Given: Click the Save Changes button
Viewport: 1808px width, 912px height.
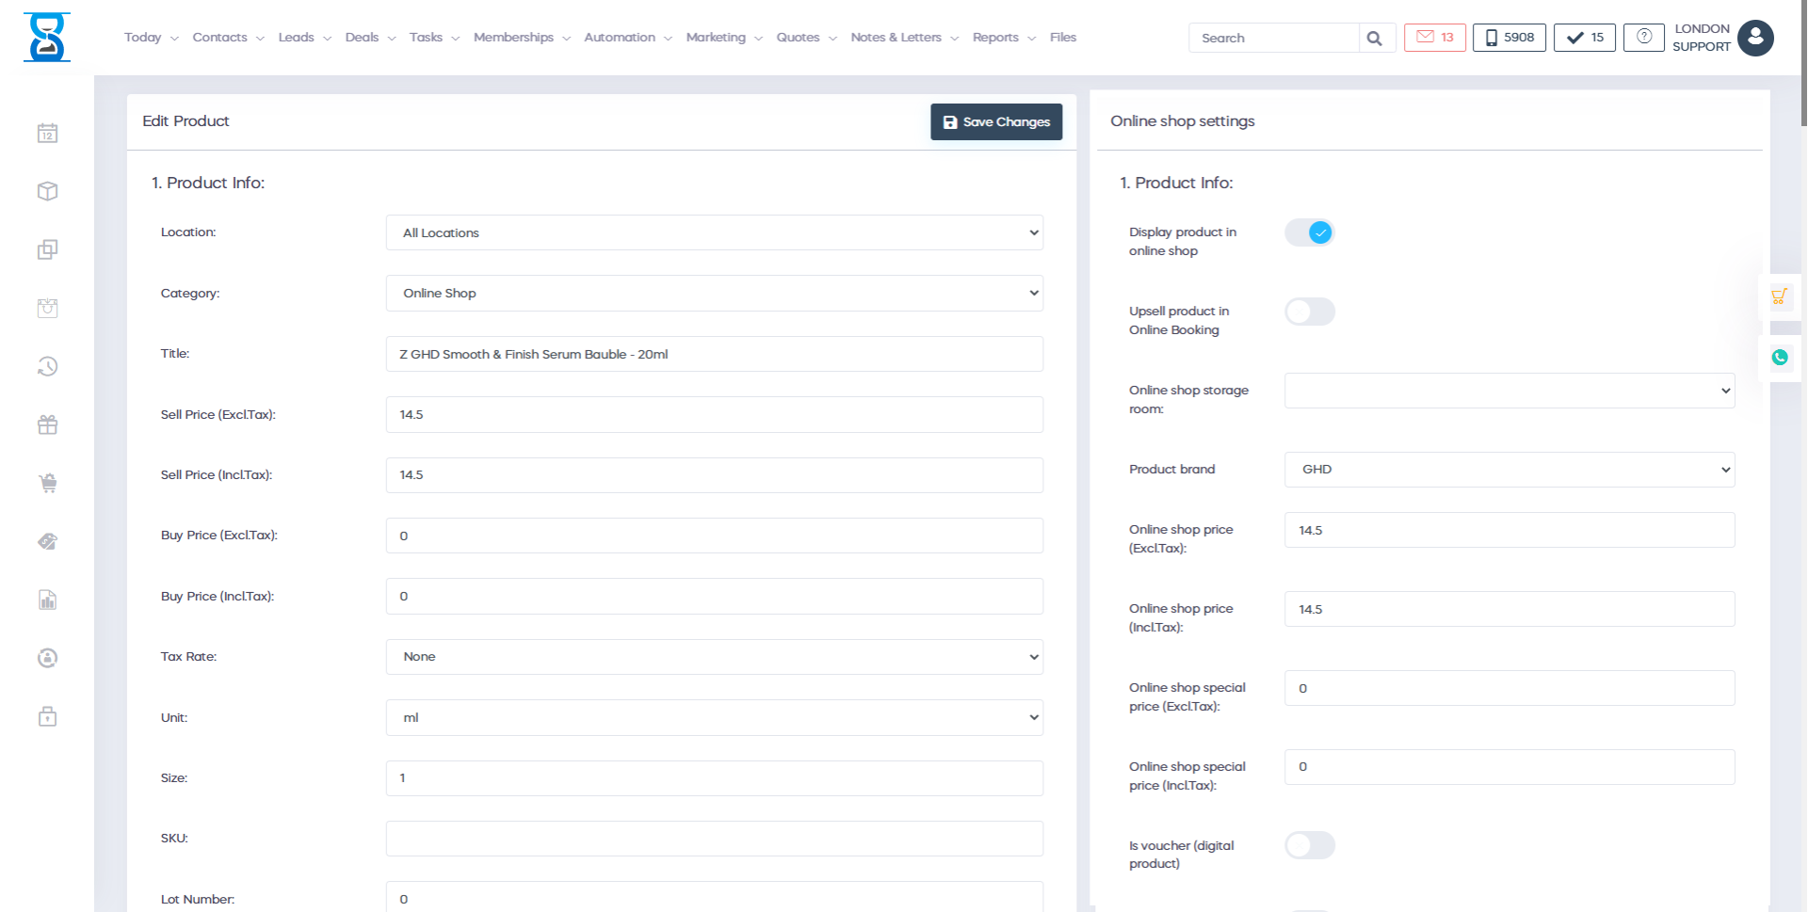Looking at the screenshot, I should pos(995,122).
